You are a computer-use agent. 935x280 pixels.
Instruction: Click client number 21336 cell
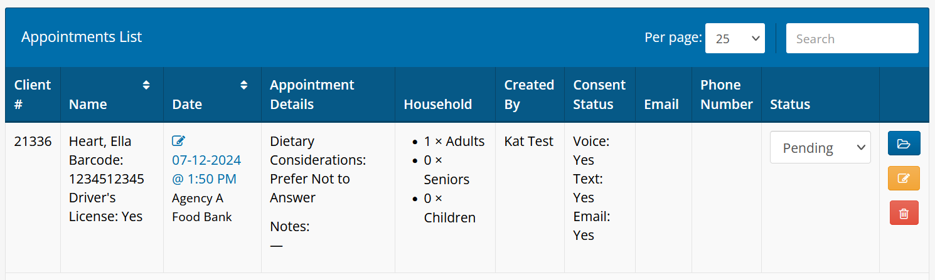33,142
